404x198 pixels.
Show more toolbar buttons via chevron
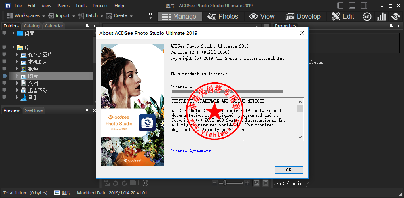pyautogui.click(x=150, y=16)
